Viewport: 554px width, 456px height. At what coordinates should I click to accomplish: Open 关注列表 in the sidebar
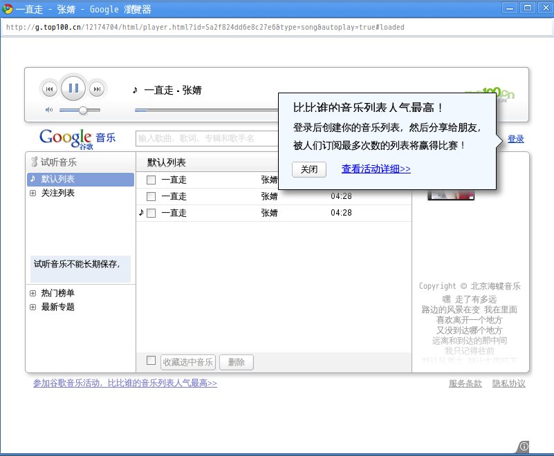pos(57,193)
